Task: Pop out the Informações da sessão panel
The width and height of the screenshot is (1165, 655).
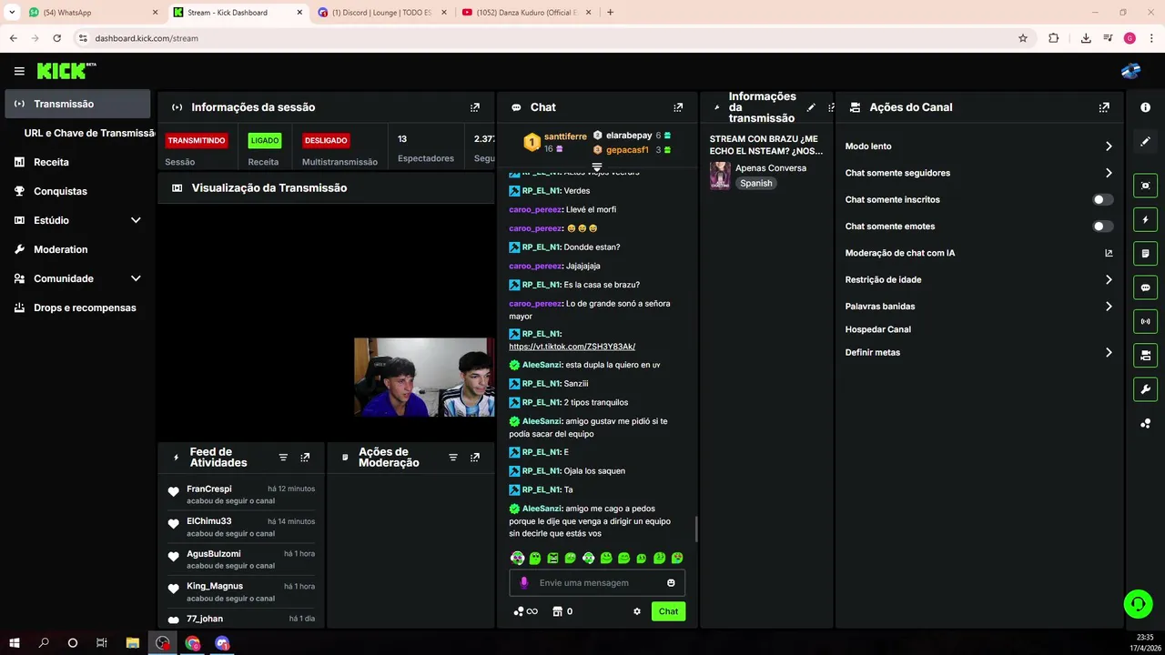Action: [x=474, y=107]
